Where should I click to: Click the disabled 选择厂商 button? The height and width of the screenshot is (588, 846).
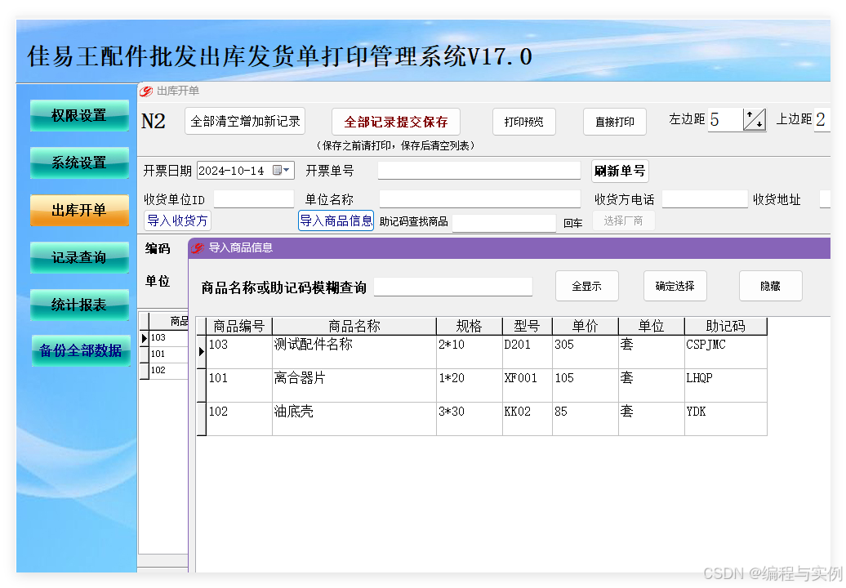(x=623, y=220)
